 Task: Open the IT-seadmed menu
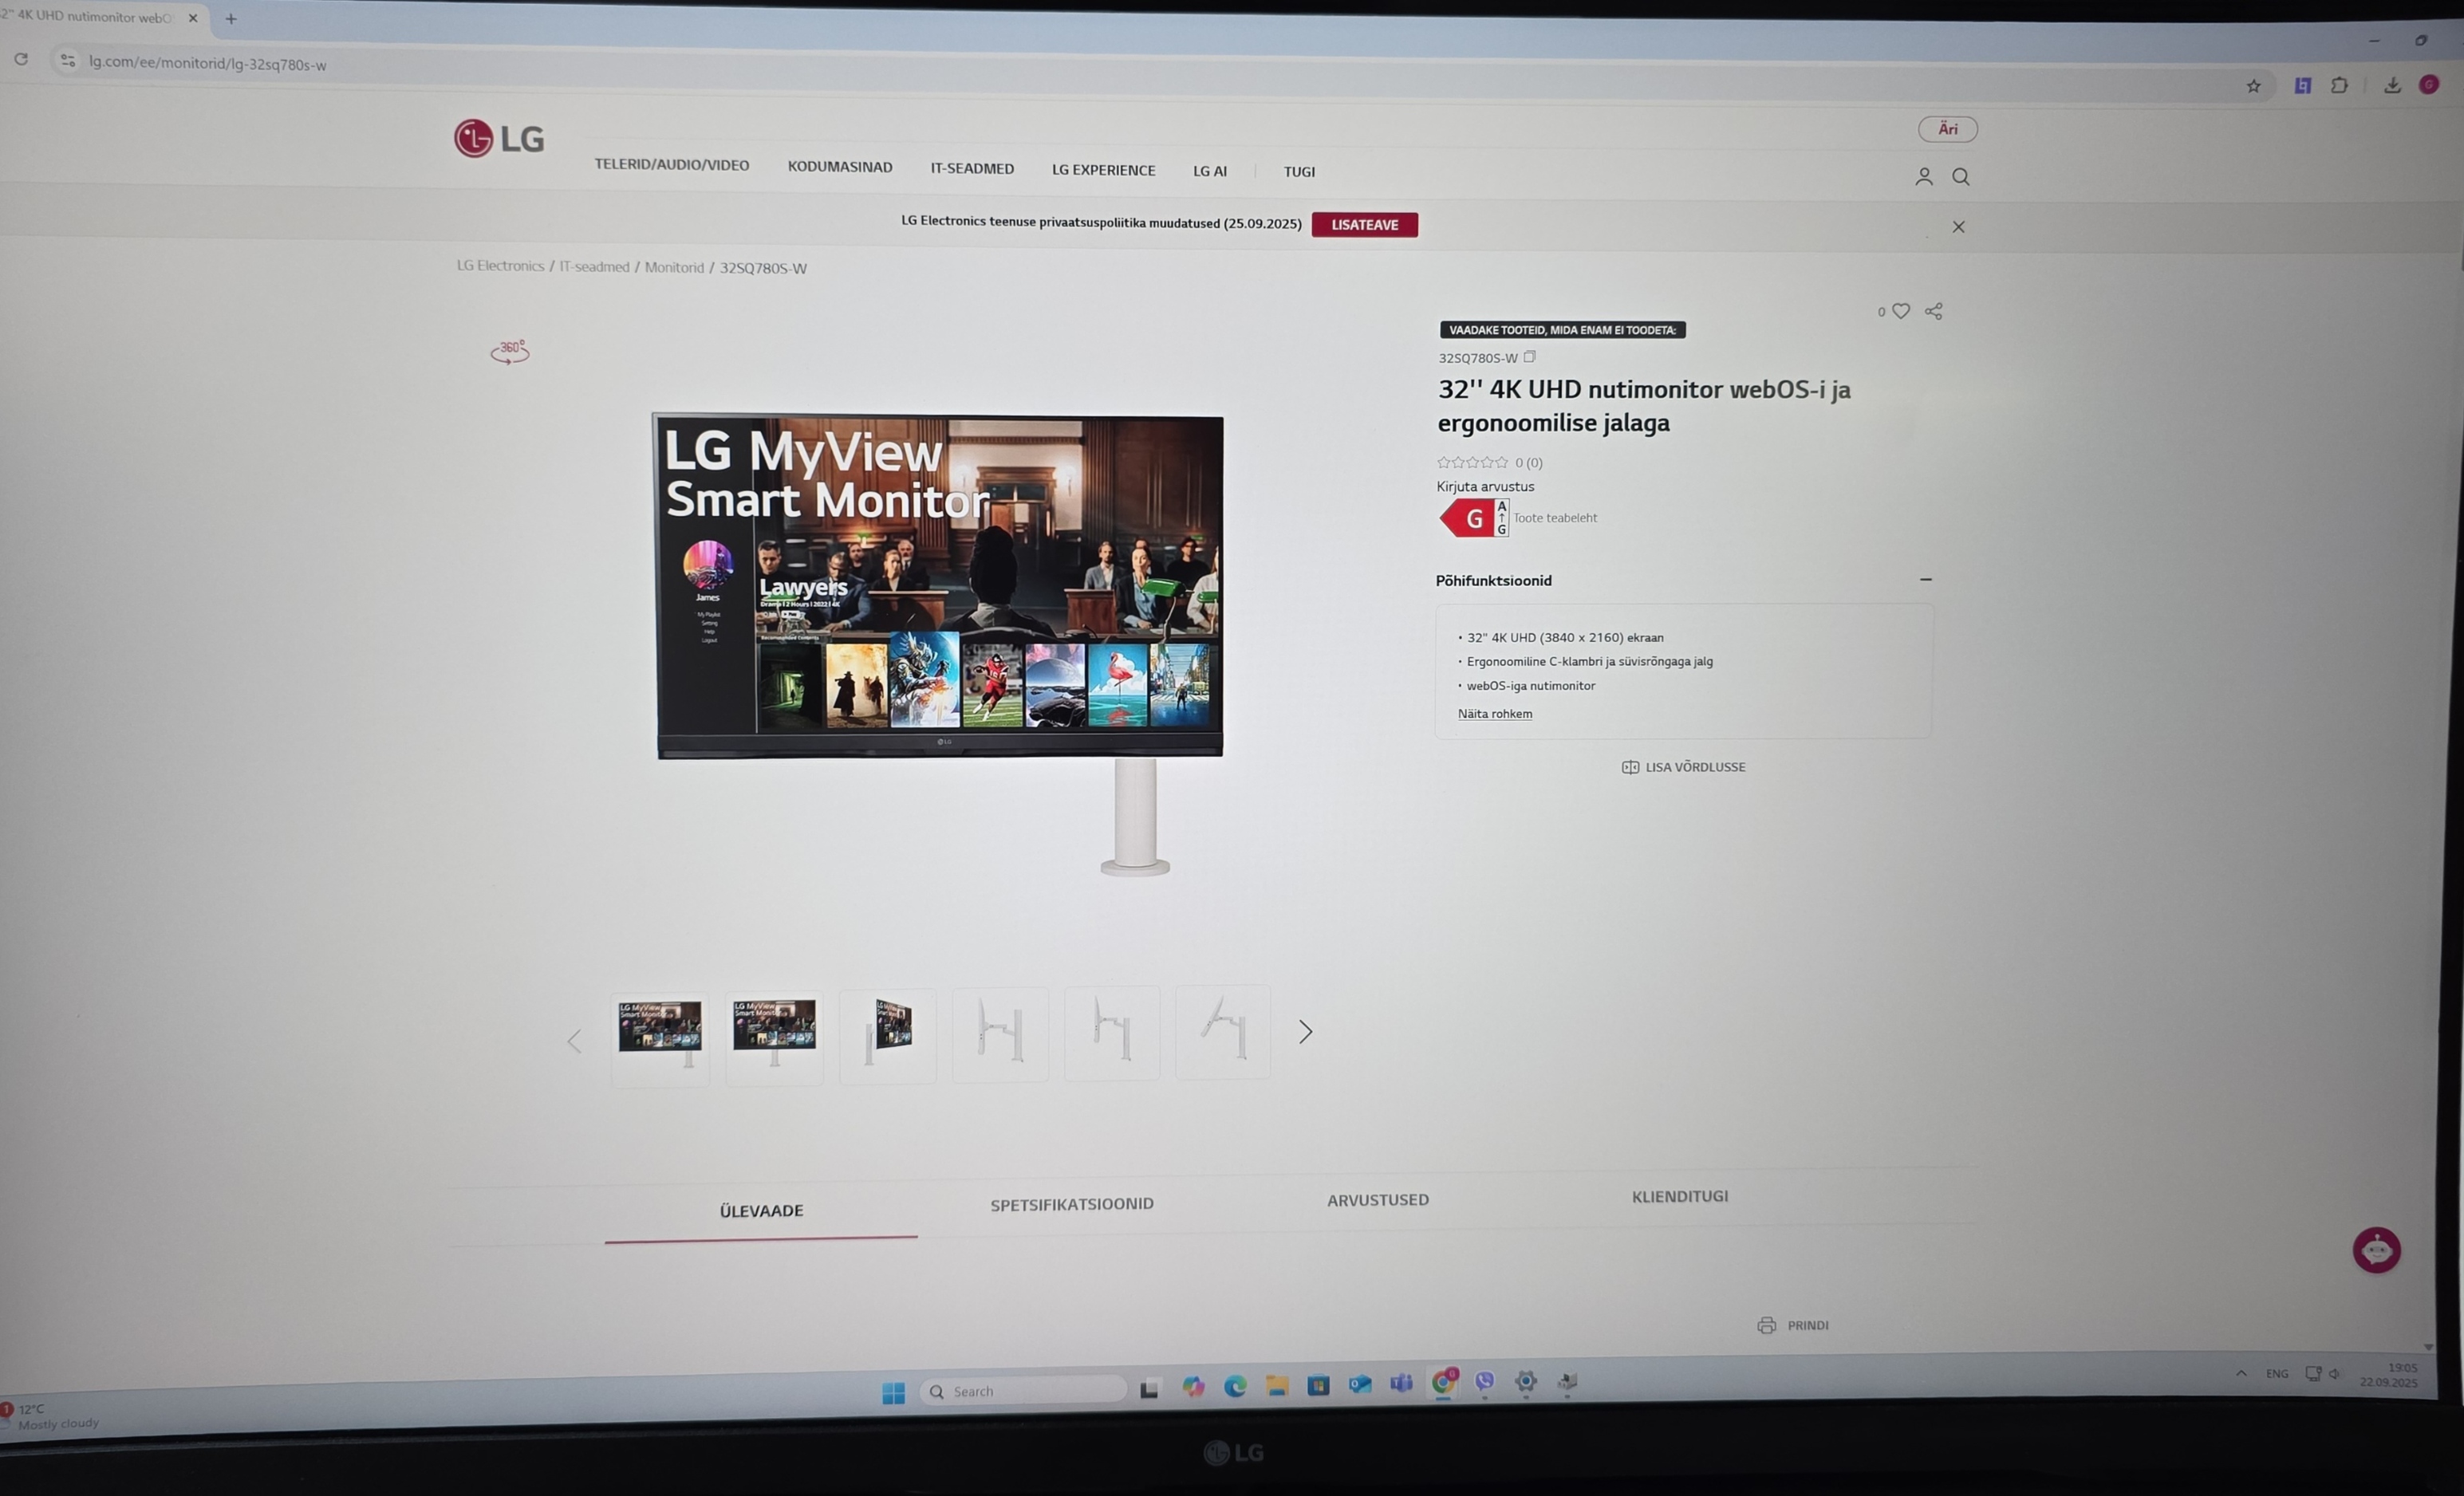click(972, 169)
